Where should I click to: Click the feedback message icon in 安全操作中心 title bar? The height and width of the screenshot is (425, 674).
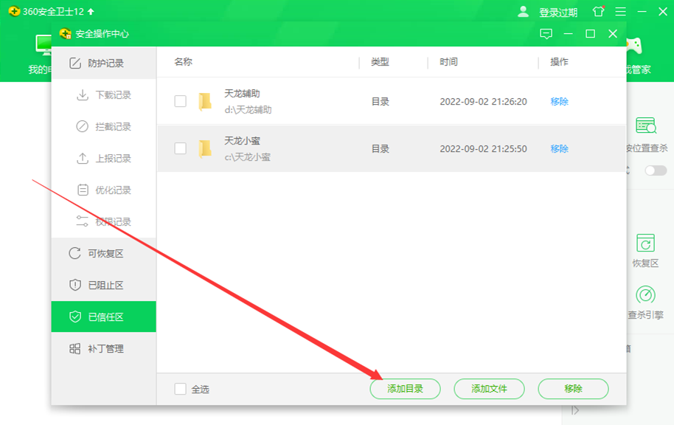(x=546, y=33)
